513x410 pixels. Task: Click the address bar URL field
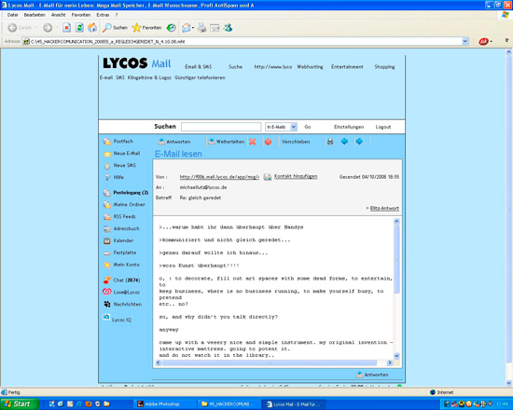click(x=242, y=42)
